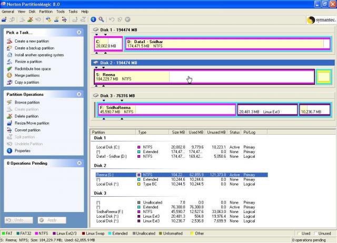Click the Browse partition operation icon
Image resolution: width=337 pixels, height=243 pixels.
point(9,102)
